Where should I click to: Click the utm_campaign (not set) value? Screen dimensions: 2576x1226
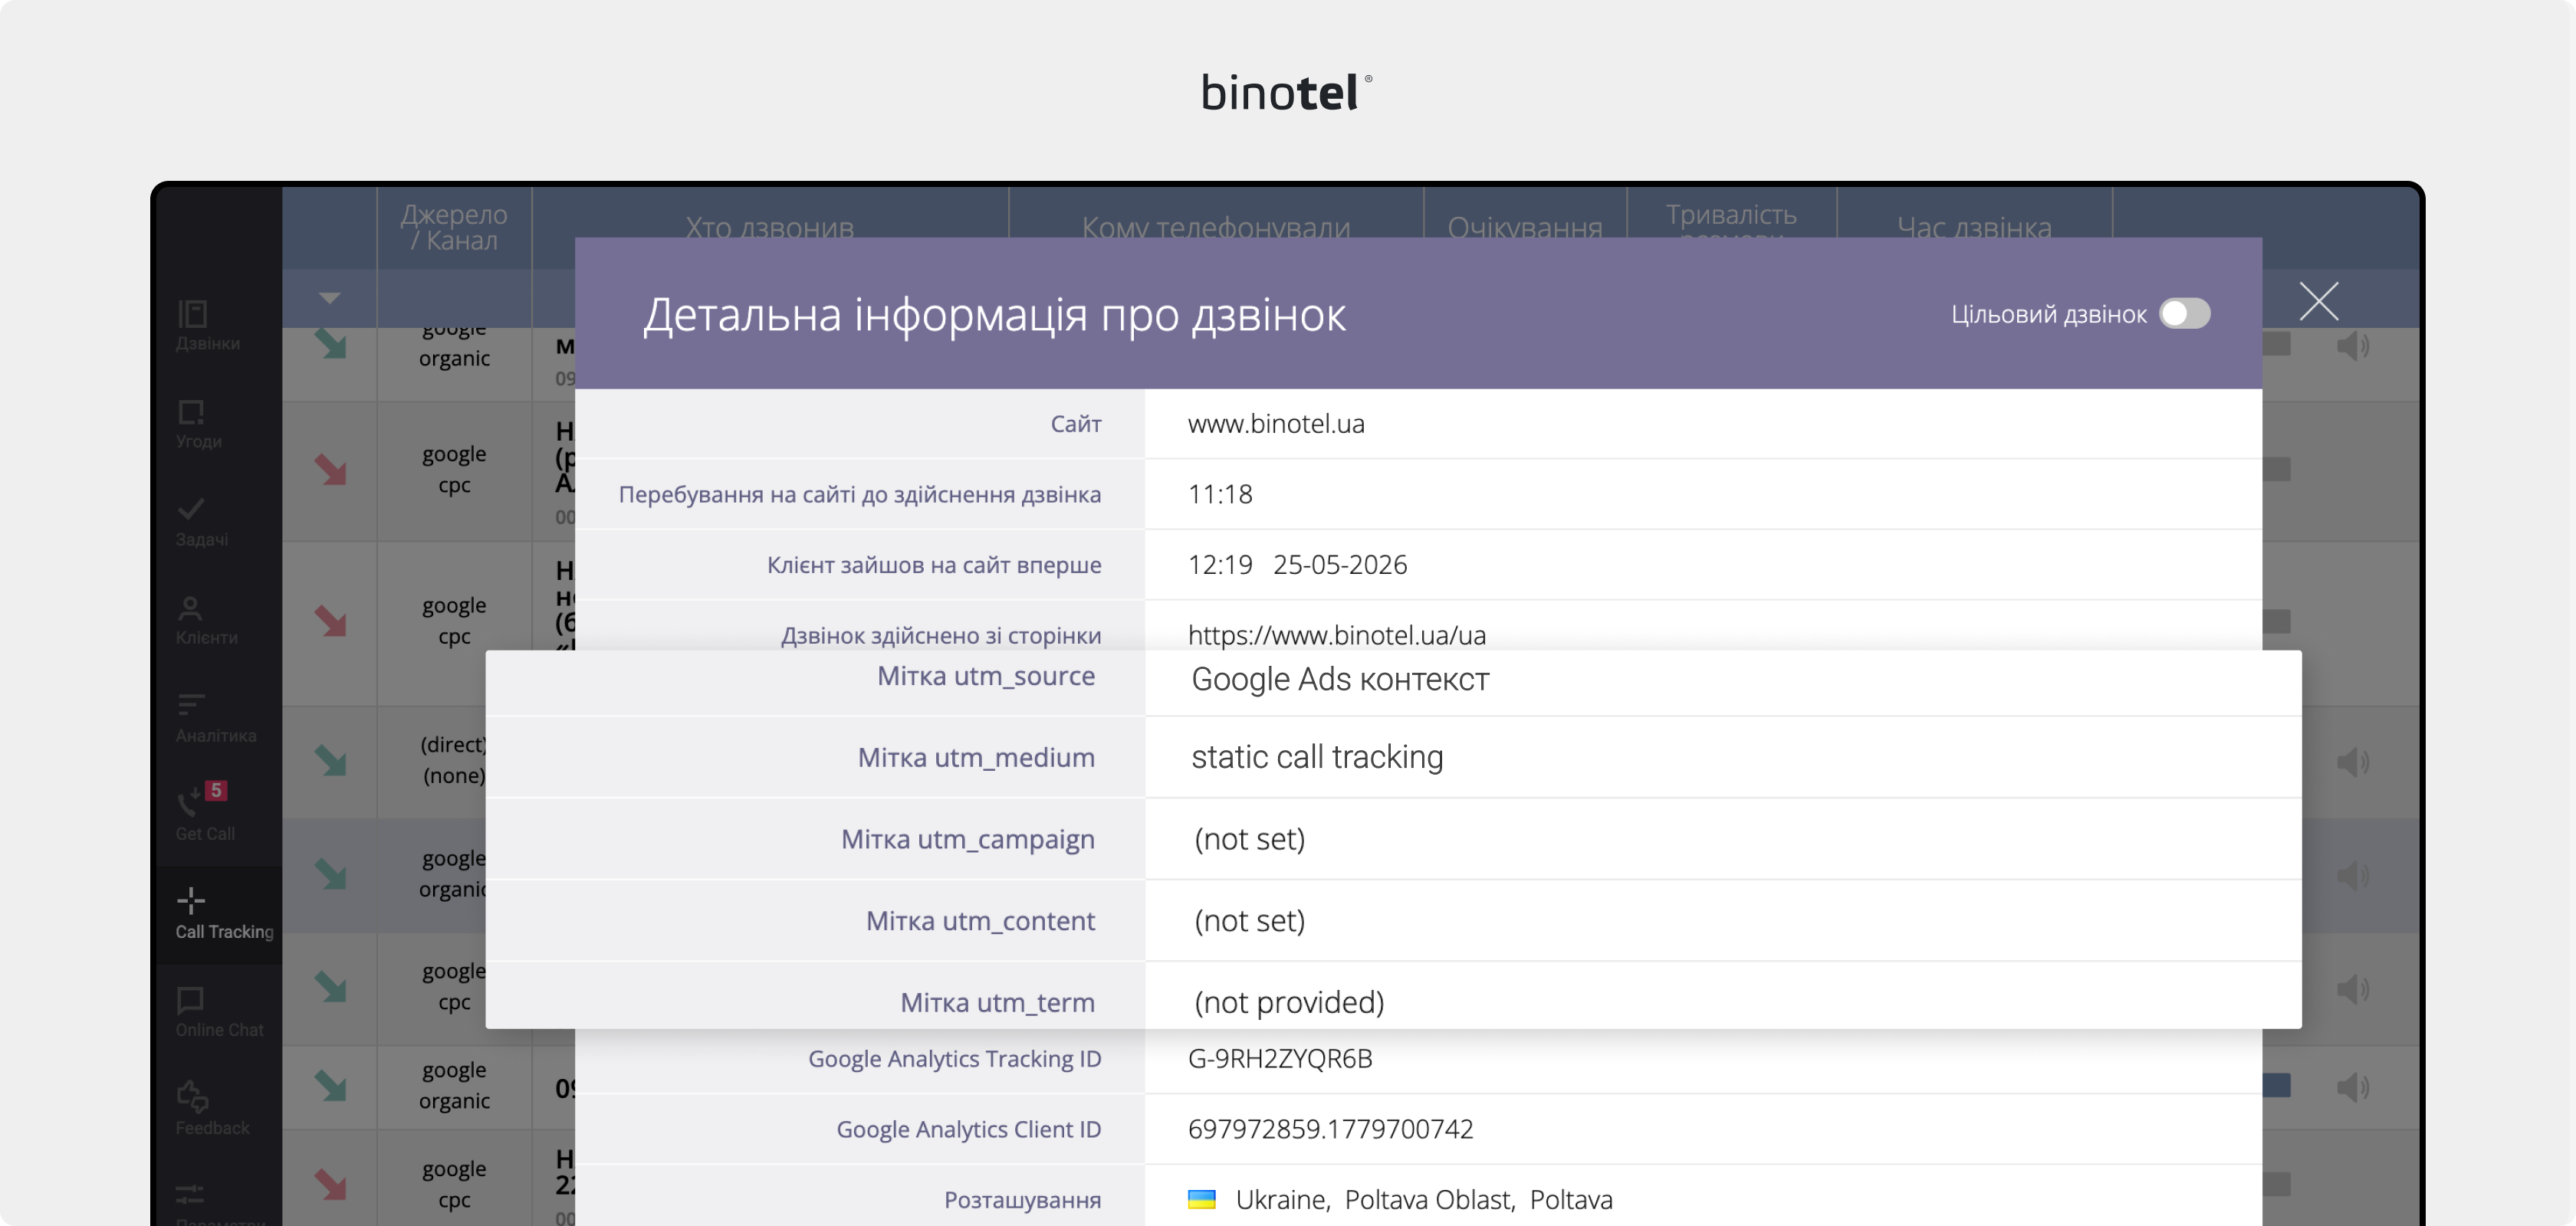pyautogui.click(x=1250, y=839)
